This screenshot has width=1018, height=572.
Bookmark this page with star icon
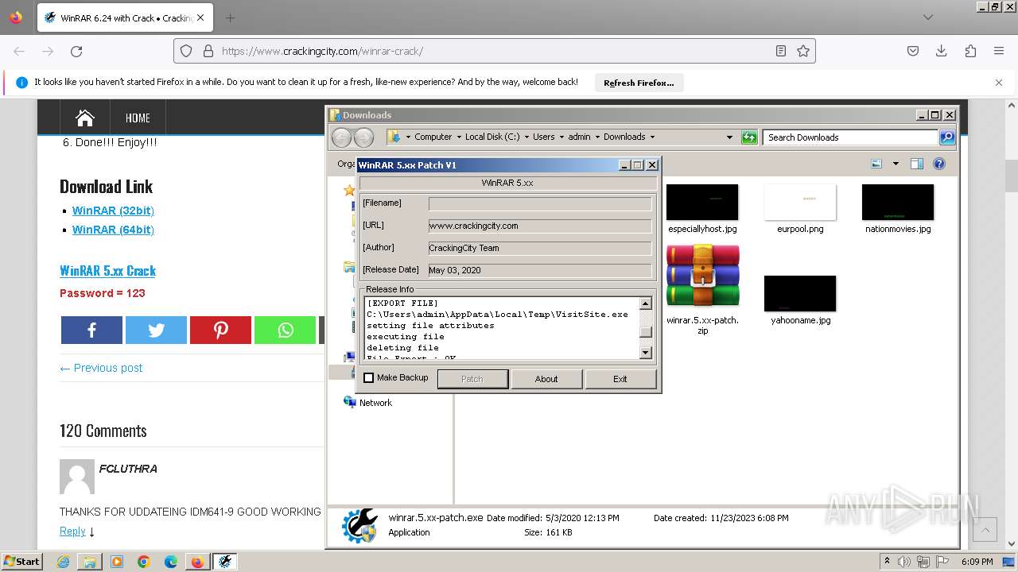(803, 51)
